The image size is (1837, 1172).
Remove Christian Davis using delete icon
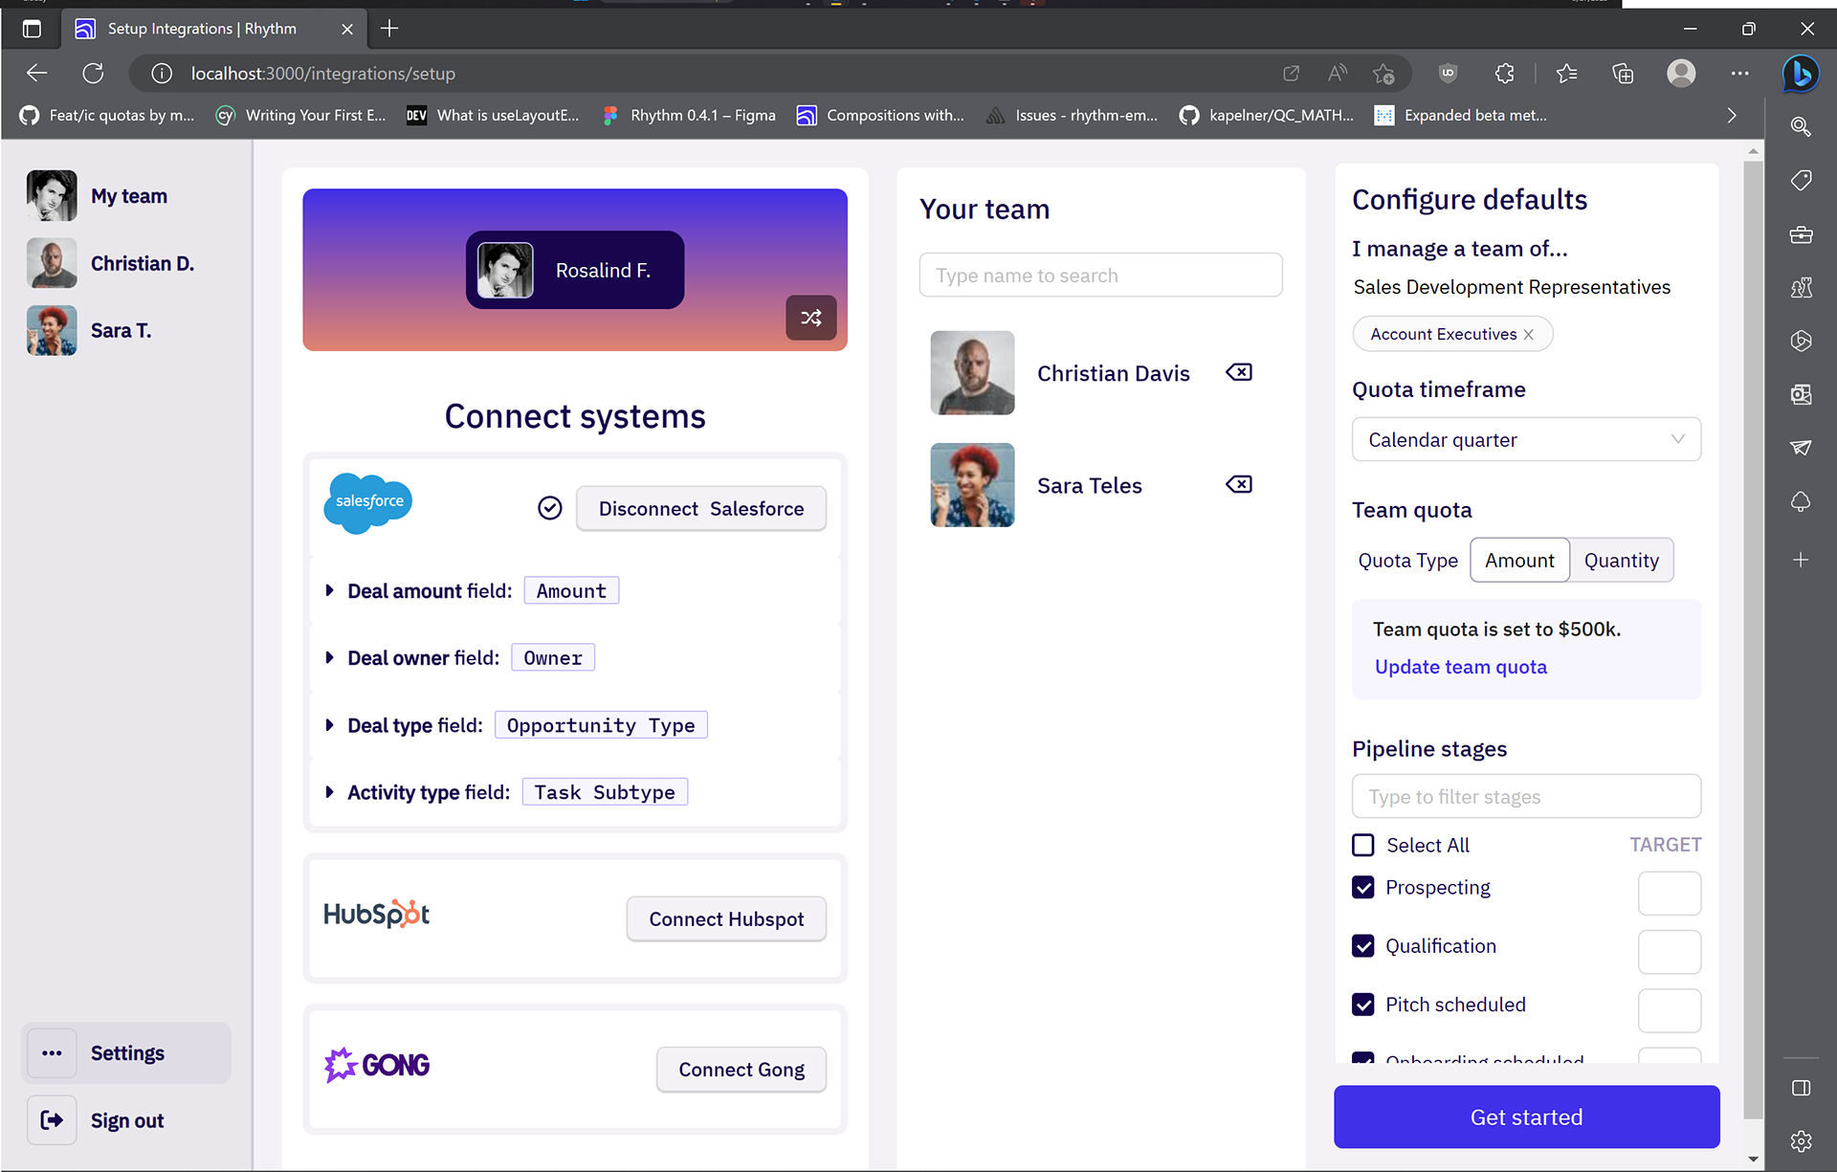pyautogui.click(x=1239, y=372)
